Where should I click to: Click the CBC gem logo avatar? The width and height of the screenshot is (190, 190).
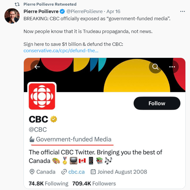tap(41, 96)
